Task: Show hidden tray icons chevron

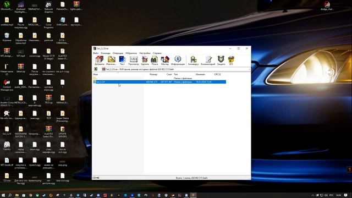Action: [x=312, y=195]
